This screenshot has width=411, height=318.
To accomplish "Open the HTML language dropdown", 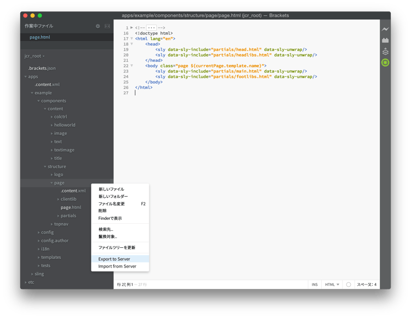I will point(332,285).
